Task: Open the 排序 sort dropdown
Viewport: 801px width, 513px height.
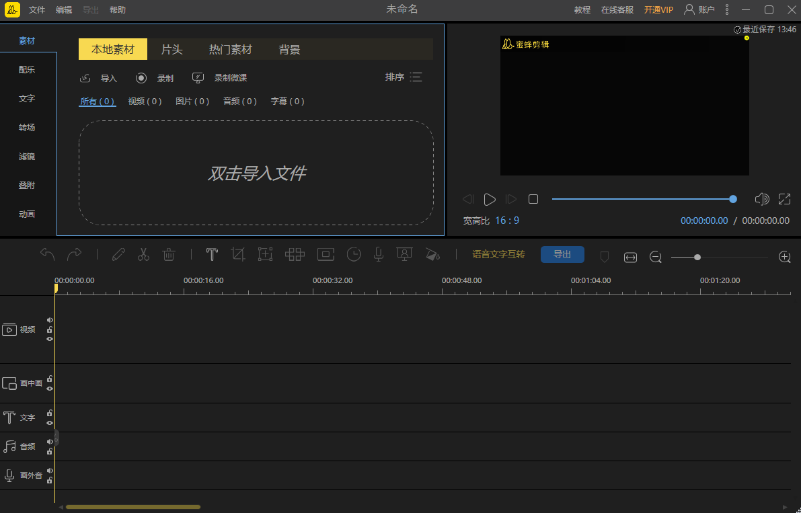Action: 404,77
